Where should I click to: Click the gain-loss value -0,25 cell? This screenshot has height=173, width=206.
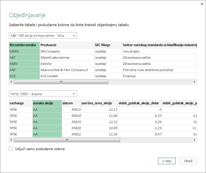140,116
